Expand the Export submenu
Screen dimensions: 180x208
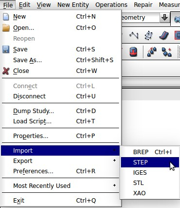(60, 161)
